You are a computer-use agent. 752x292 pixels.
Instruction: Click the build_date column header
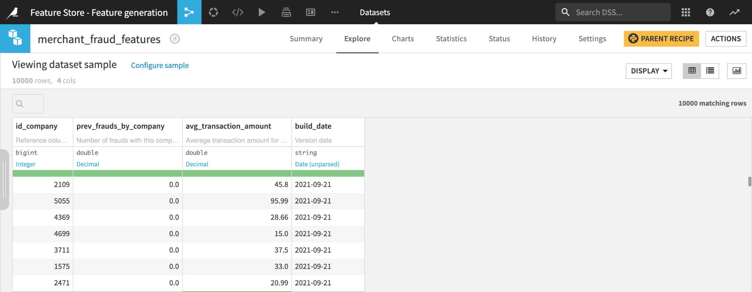pyautogui.click(x=313, y=126)
